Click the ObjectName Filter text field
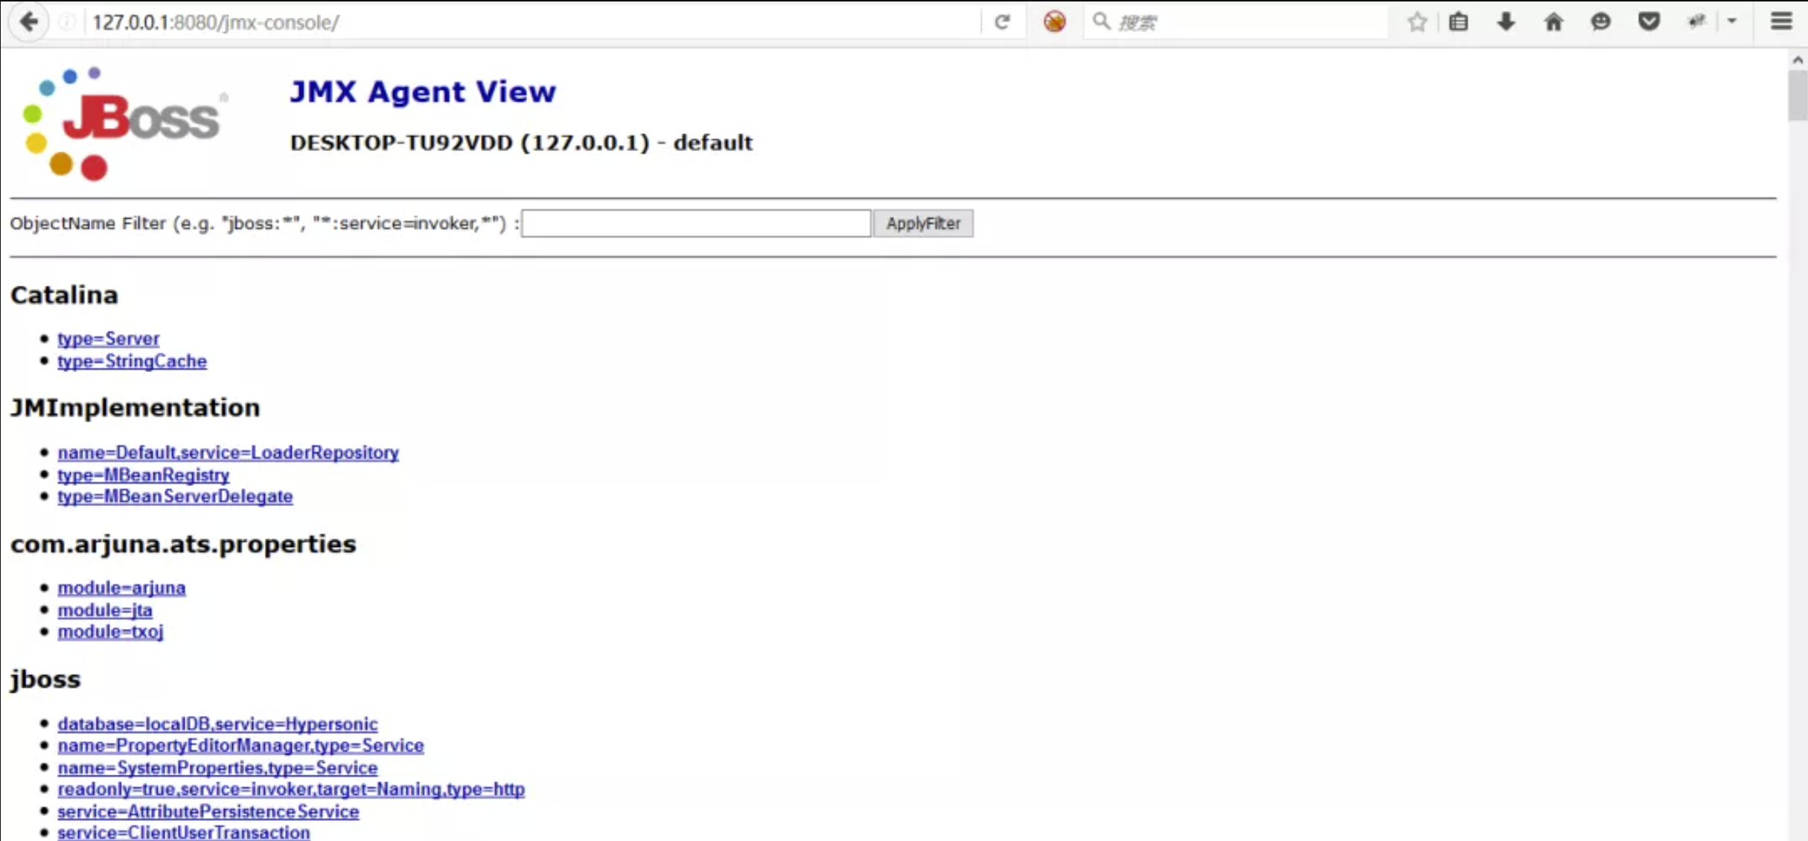 pos(696,223)
